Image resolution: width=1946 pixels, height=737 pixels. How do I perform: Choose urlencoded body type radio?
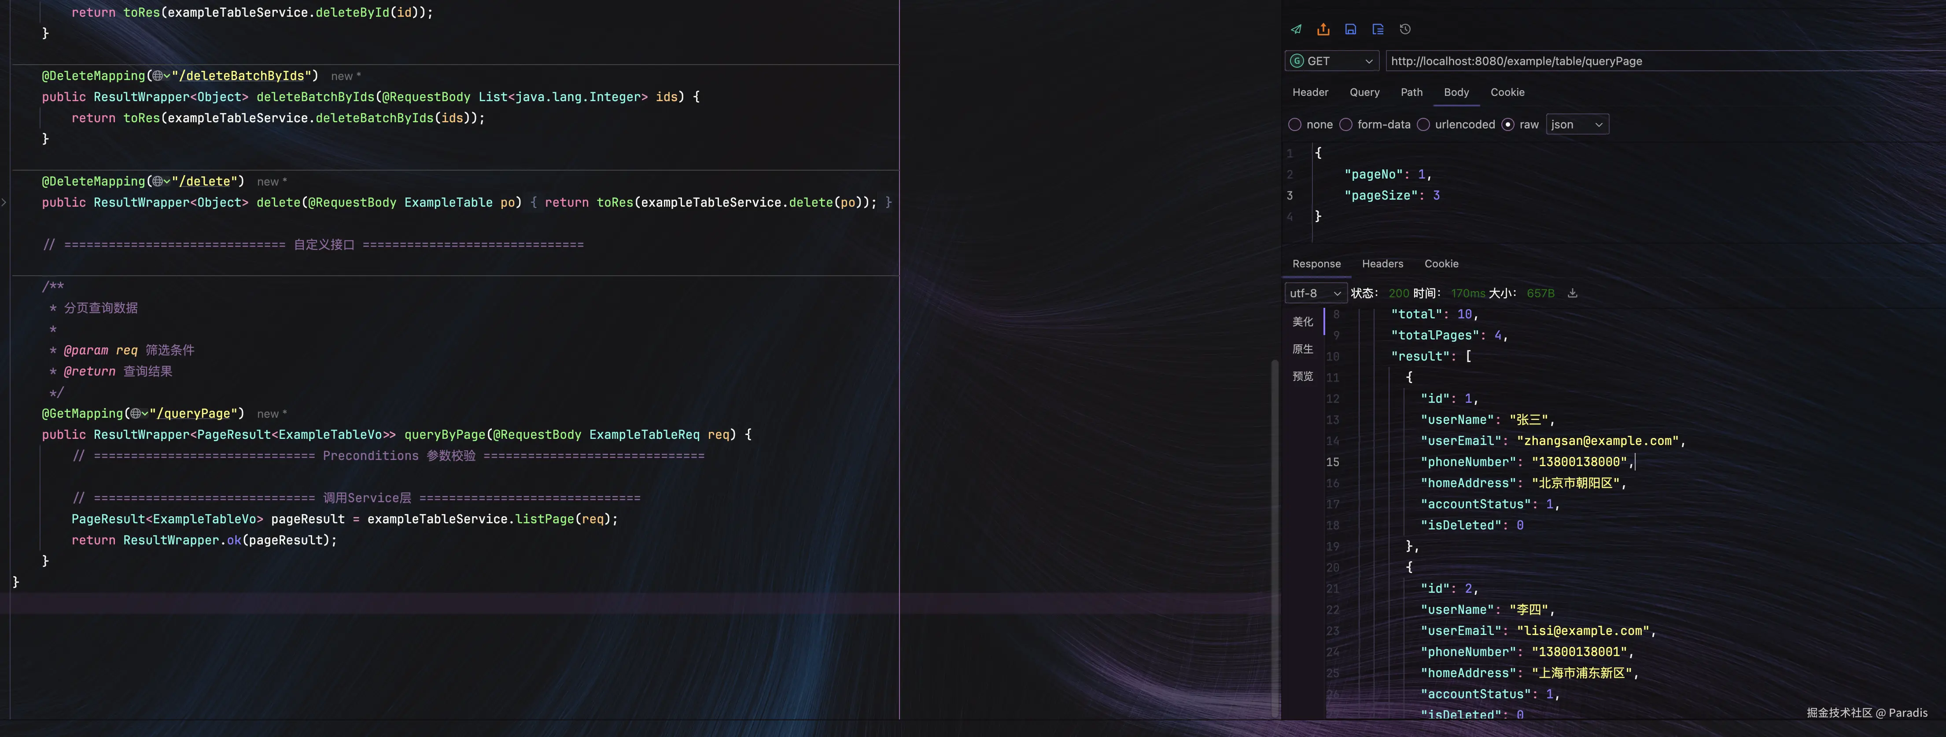[1423, 124]
